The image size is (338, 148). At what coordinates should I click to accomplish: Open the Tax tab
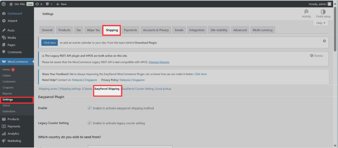click(79, 30)
